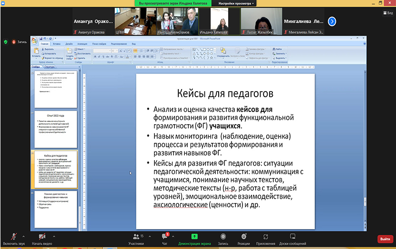Toggle meeting recording with Запись
The image size is (396, 249).
point(223,238)
